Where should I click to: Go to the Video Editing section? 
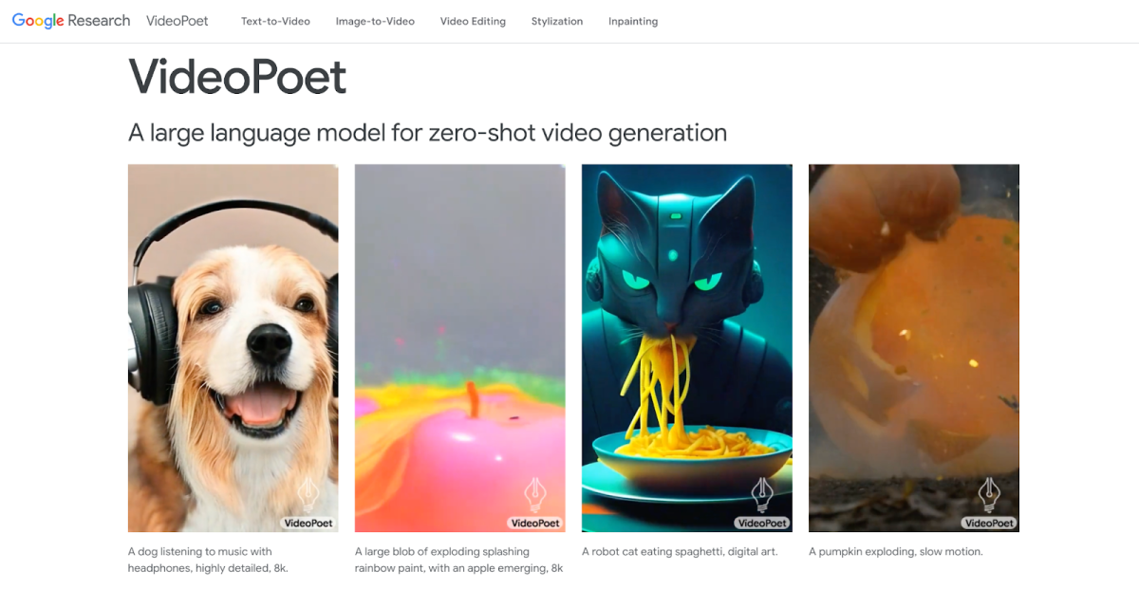(x=473, y=21)
